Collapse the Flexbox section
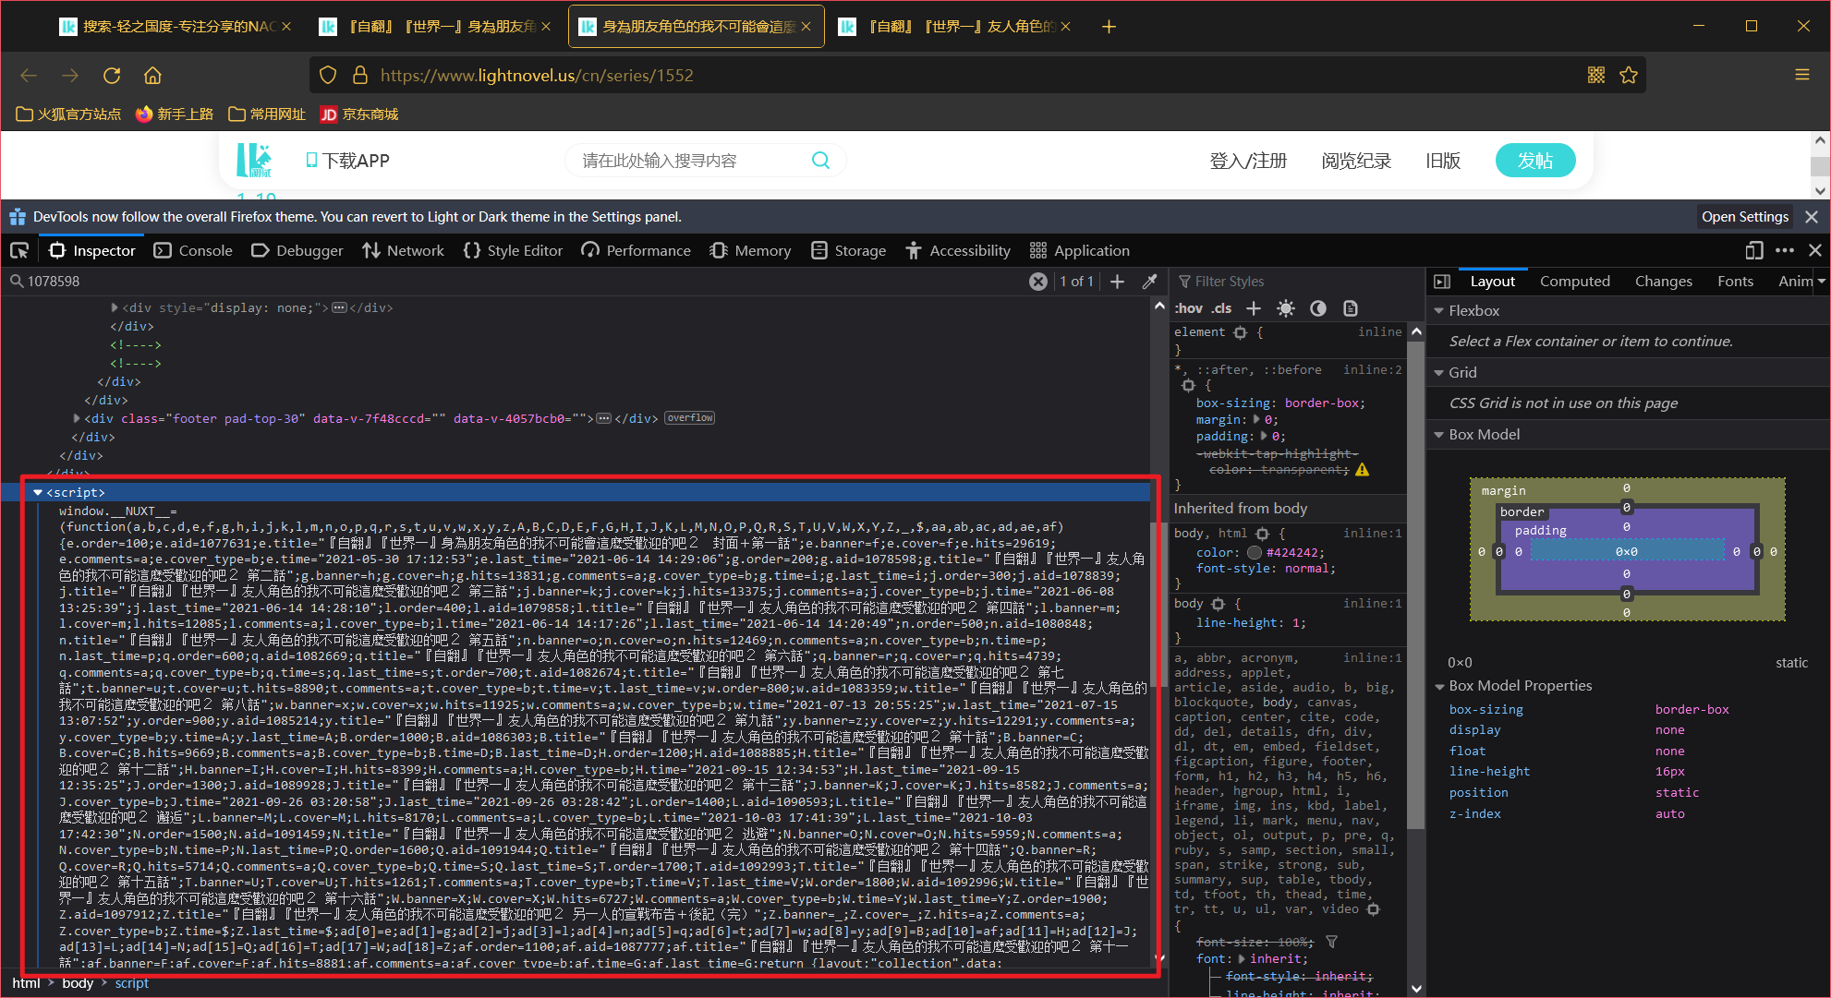The height and width of the screenshot is (998, 1831). click(1439, 311)
